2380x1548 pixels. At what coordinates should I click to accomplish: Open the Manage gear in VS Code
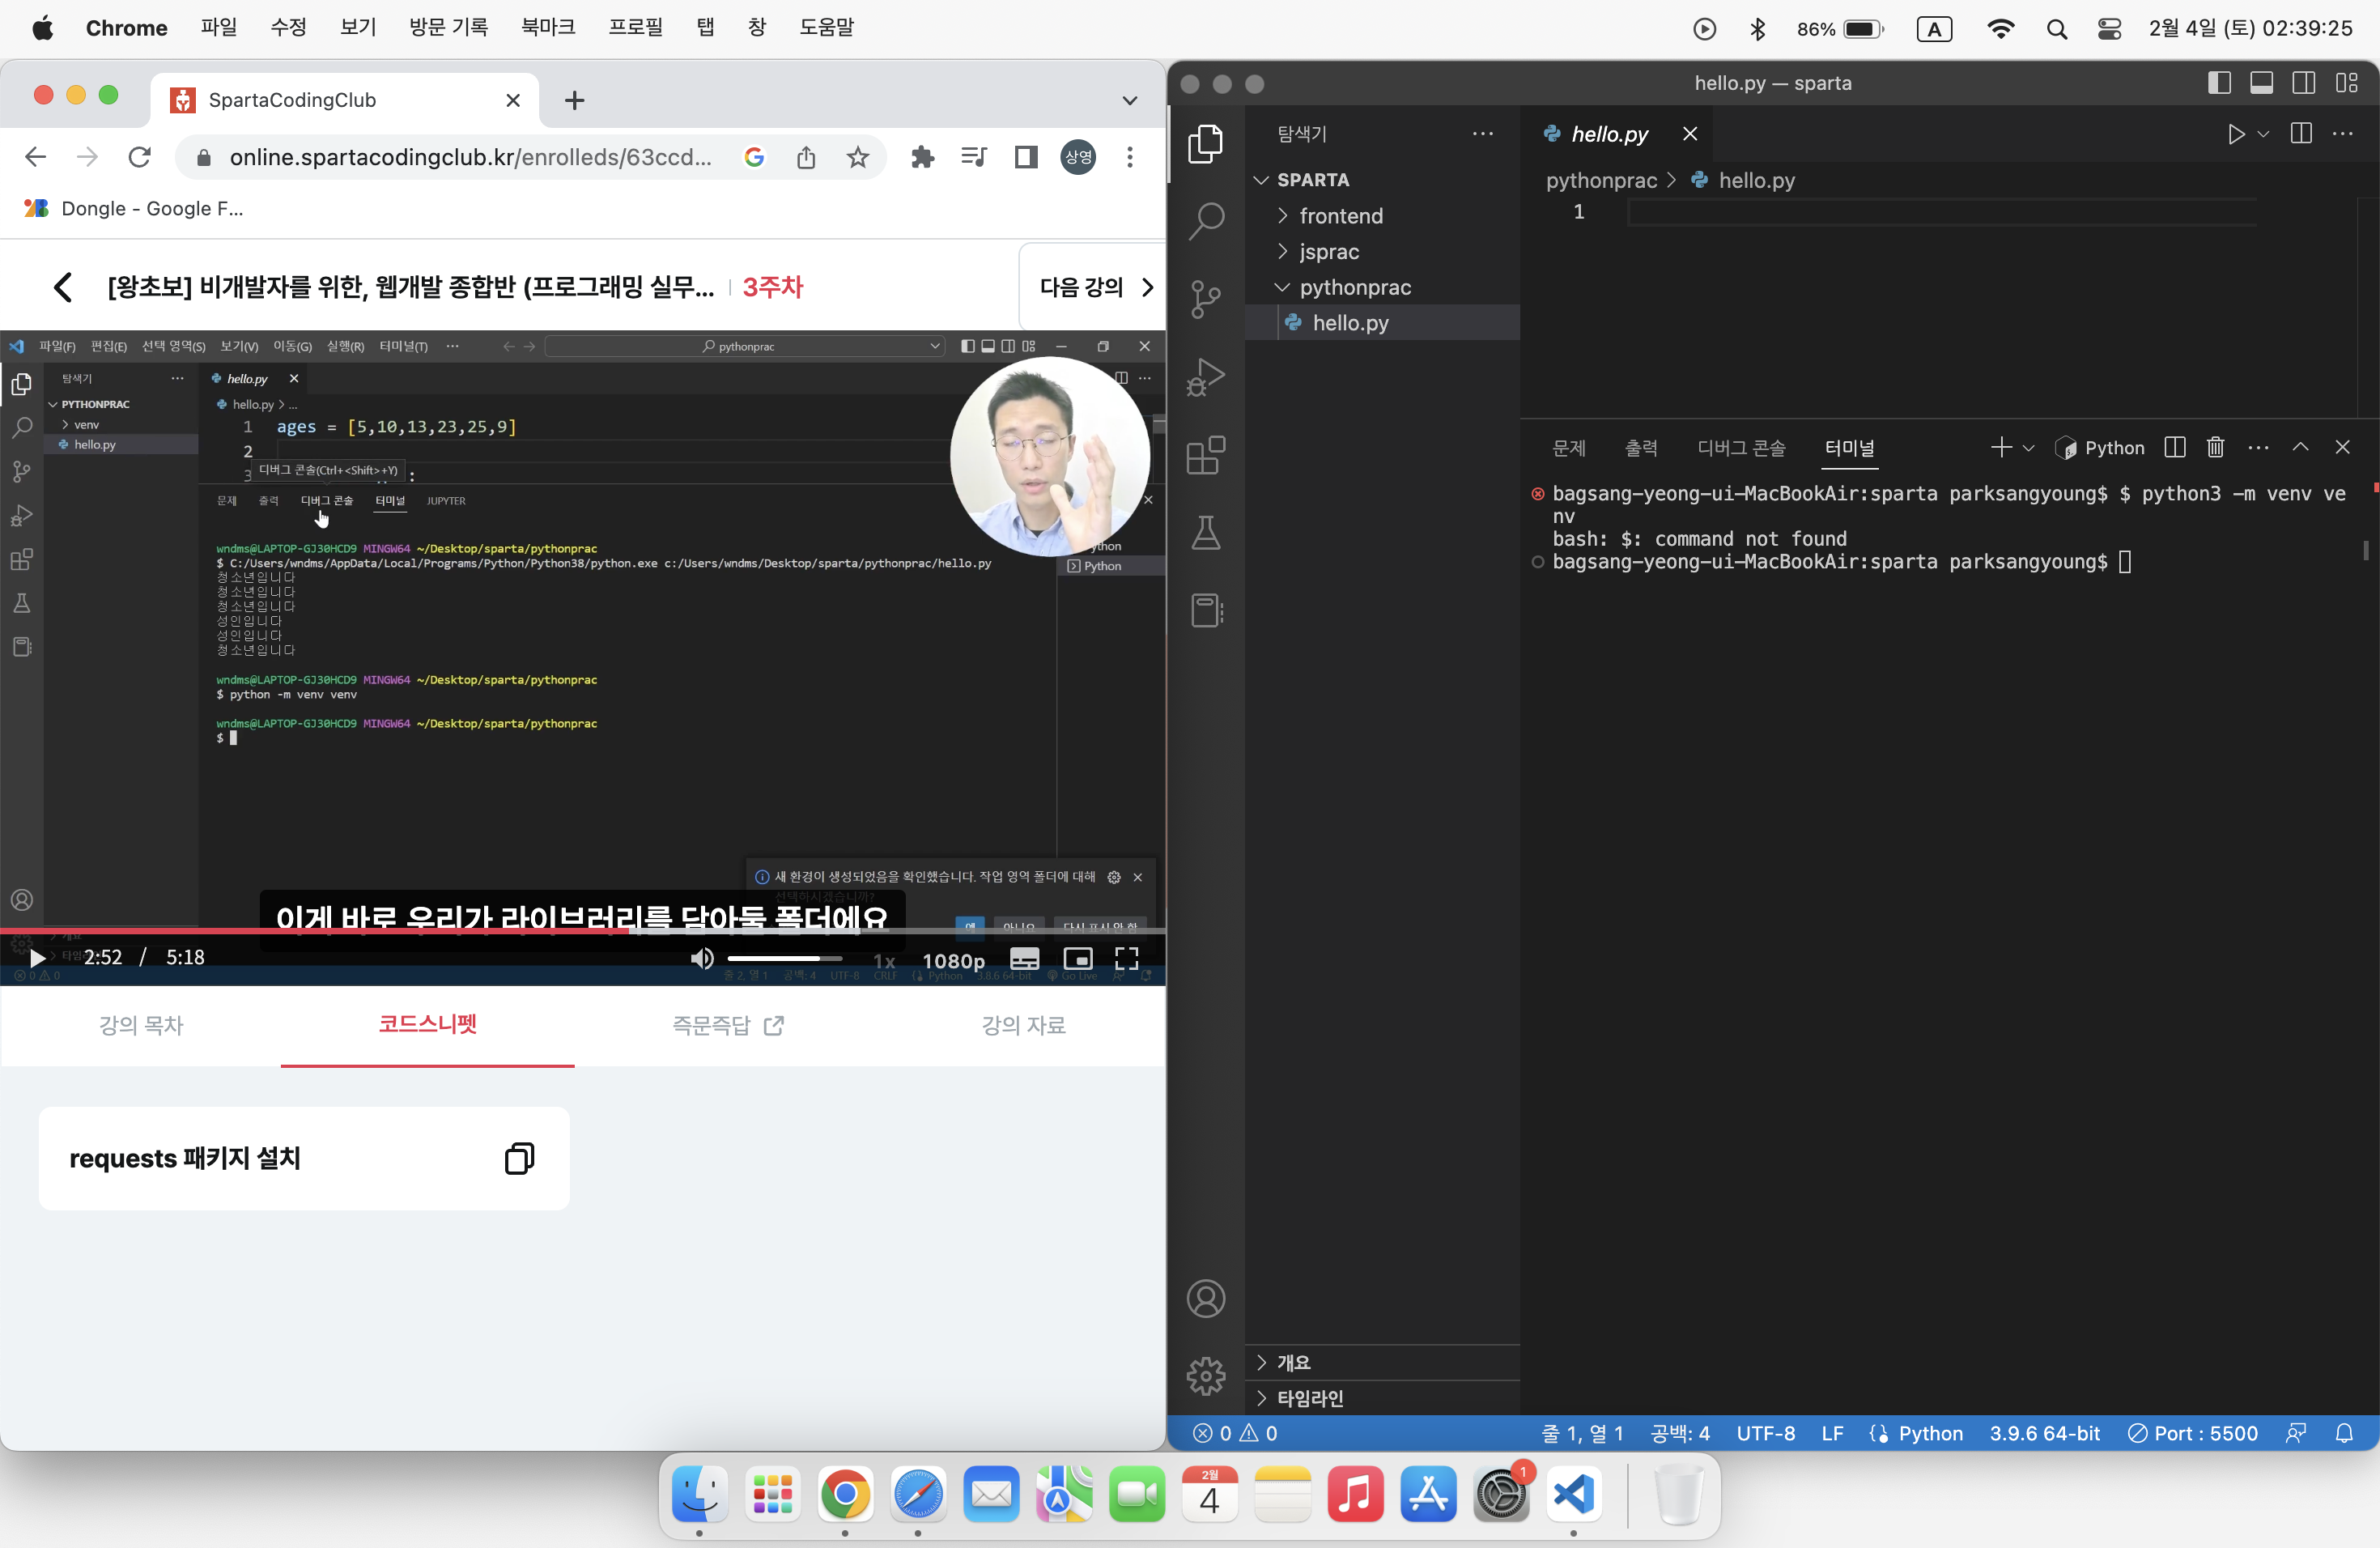point(1206,1376)
